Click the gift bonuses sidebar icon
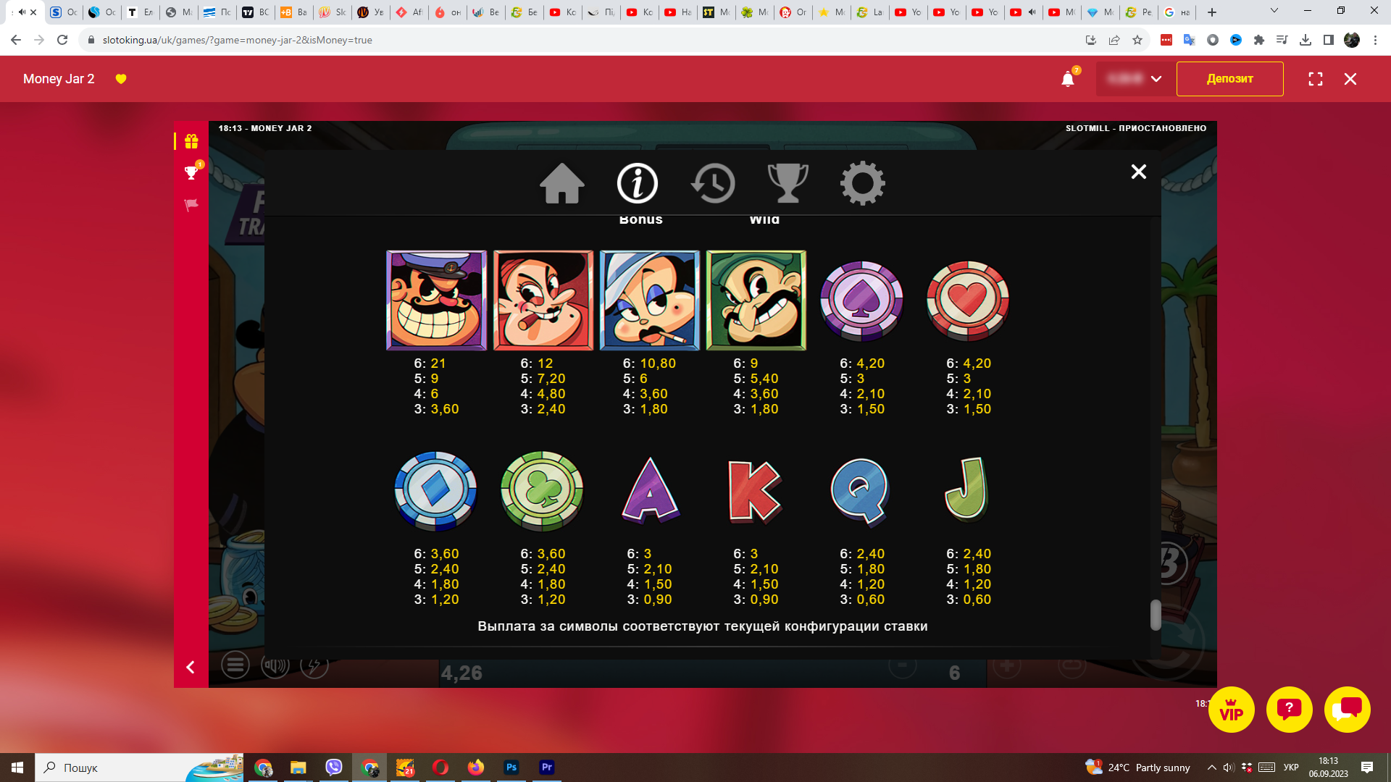This screenshot has height=782, width=1391. 191,141
